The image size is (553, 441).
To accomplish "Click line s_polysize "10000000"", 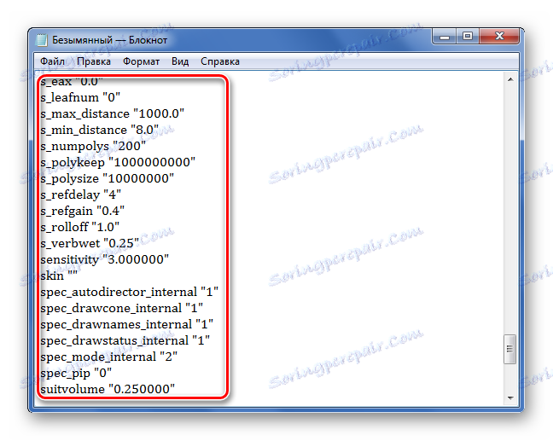I will pos(108,179).
